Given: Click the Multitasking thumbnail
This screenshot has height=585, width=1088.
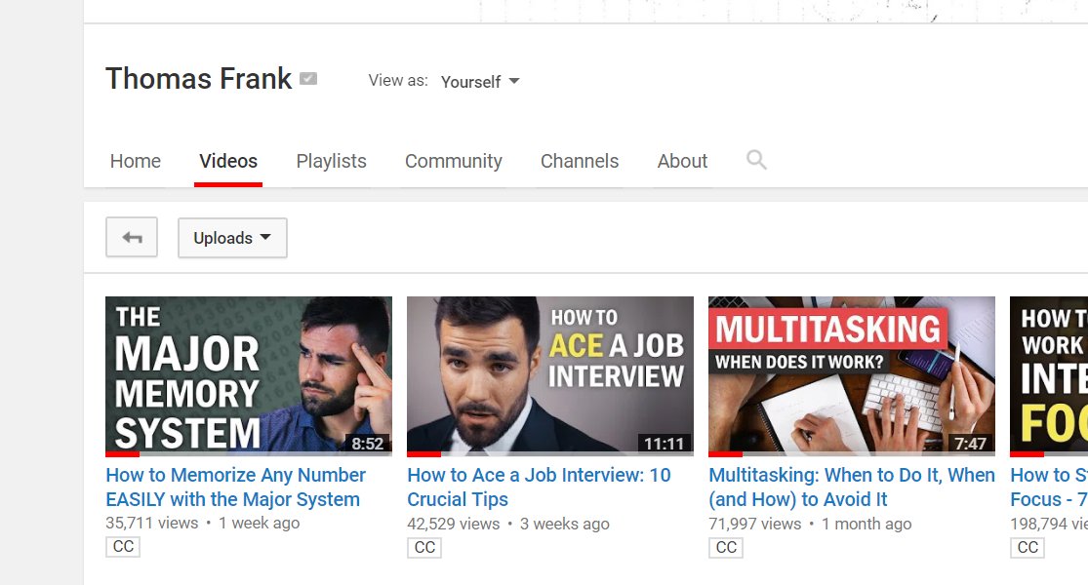Looking at the screenshot, I should tap(852, 375).
